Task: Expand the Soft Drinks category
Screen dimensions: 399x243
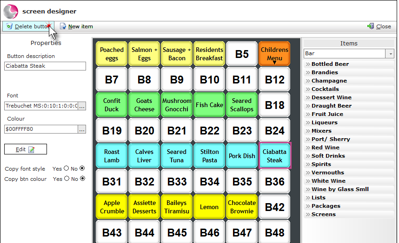Action: click(349, 156)
